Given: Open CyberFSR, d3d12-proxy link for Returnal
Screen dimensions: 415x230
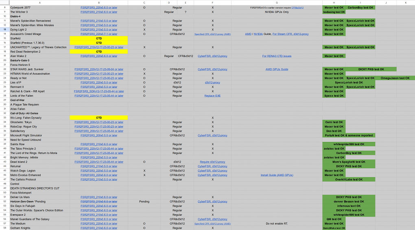Looking at the screenshot, I should pos(212,166).
